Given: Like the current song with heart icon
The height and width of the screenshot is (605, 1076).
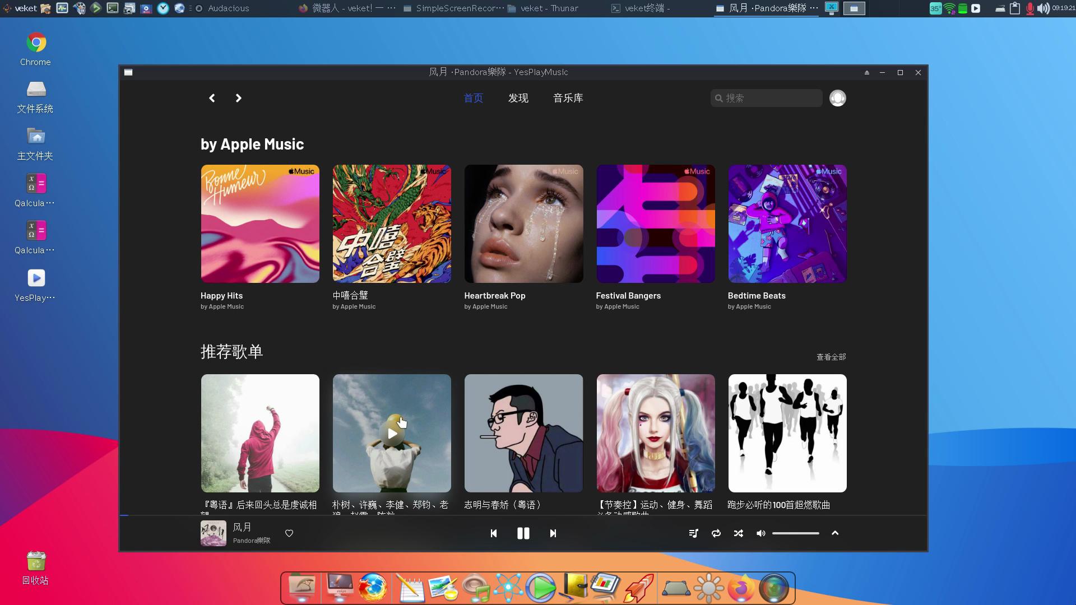Looking at the screenshot, I should point(289,533).
